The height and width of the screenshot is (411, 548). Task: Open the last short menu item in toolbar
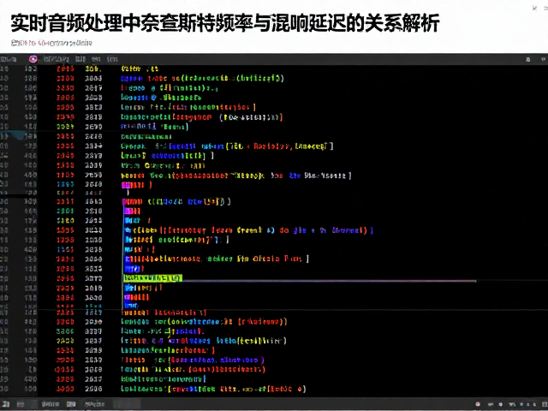[112, 59]
